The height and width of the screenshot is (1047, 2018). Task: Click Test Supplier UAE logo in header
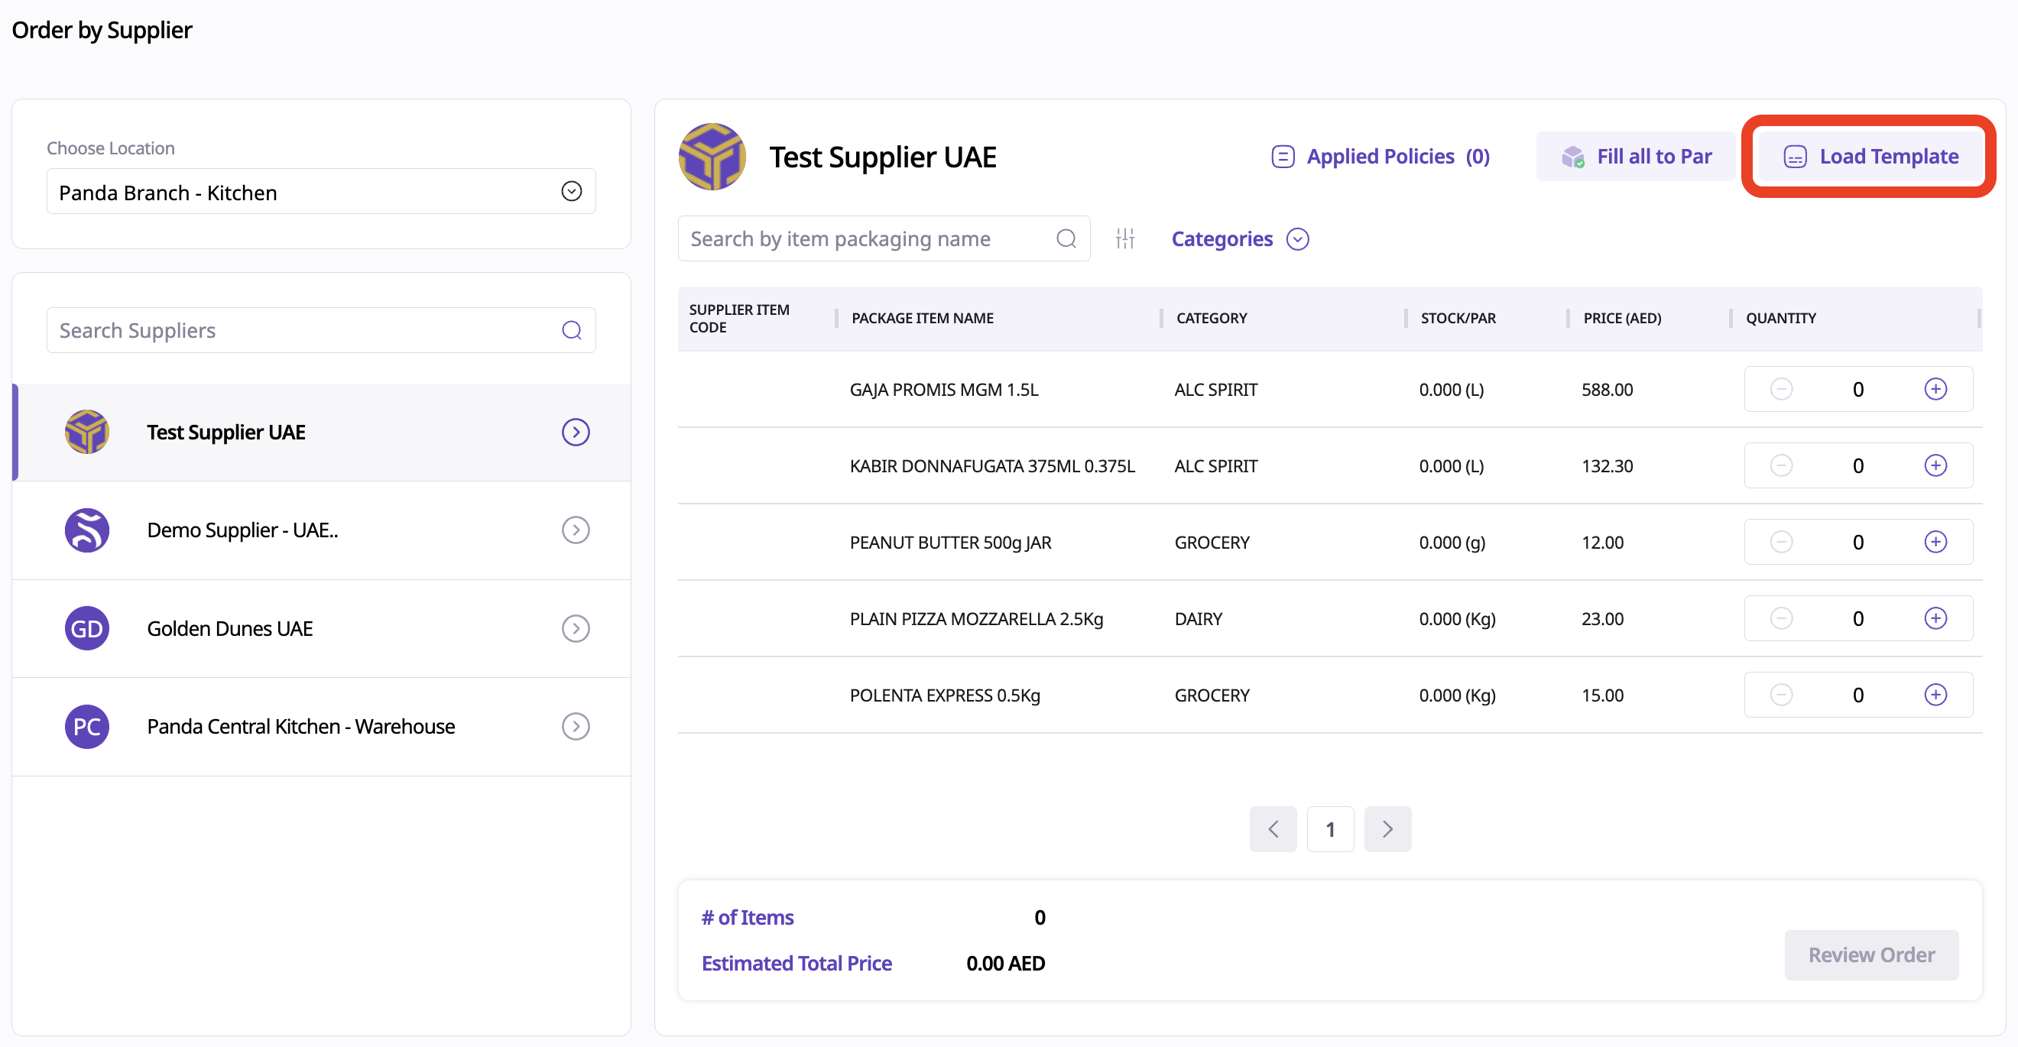712,157
